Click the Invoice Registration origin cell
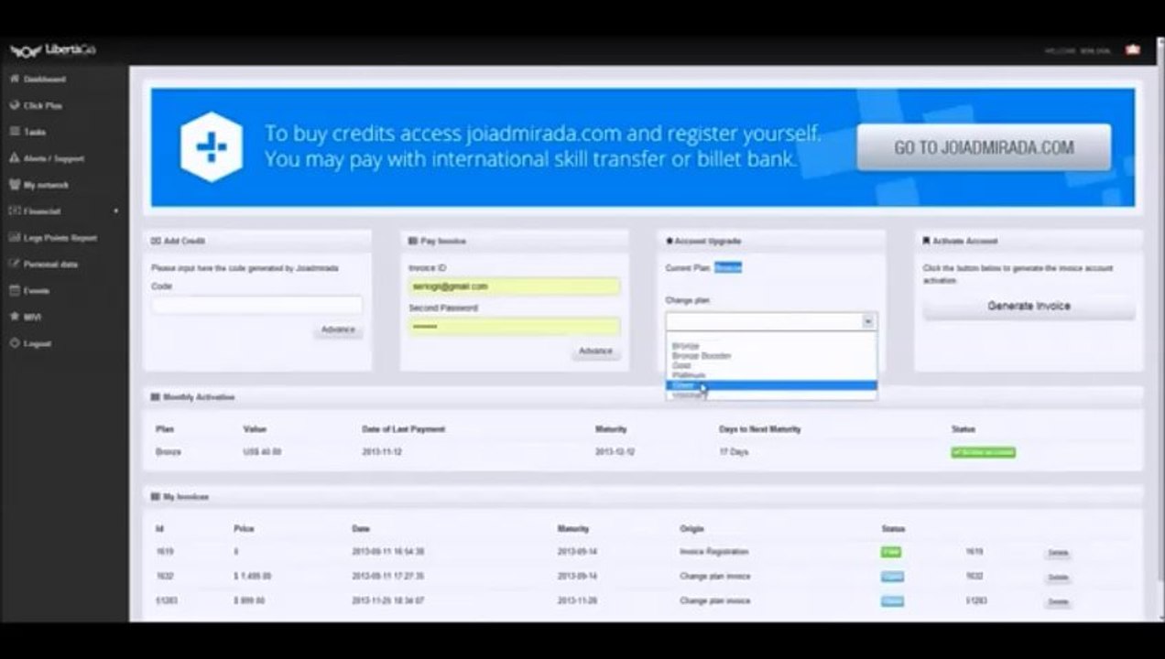 pos(714,552)
